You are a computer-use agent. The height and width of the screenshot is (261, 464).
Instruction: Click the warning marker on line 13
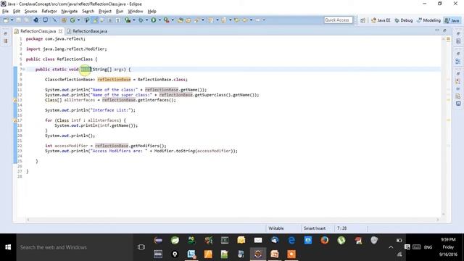pyautogui.click(x=14, y=100)
